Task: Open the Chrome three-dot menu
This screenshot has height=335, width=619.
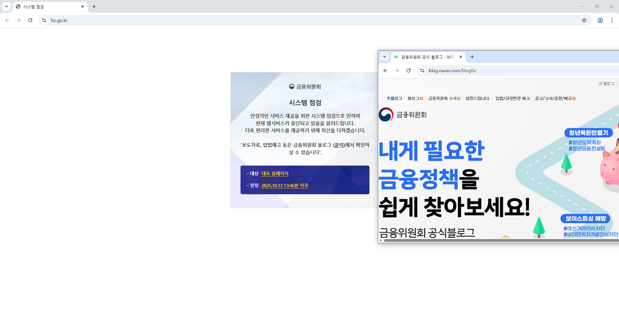Action: tap(612, 20)
